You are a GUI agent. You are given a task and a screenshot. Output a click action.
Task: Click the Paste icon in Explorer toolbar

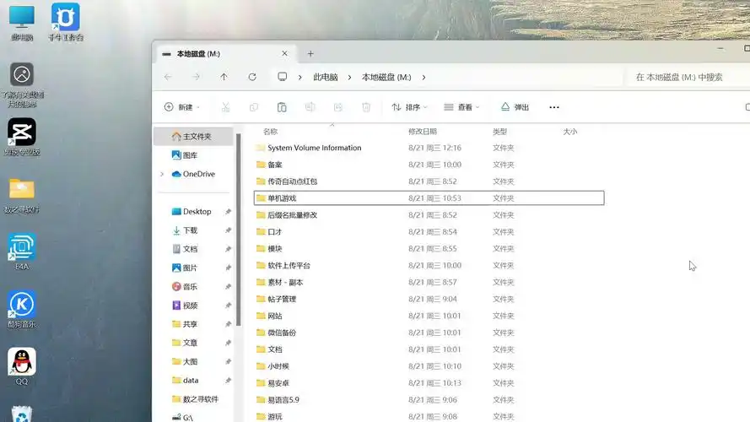point(282,107)
